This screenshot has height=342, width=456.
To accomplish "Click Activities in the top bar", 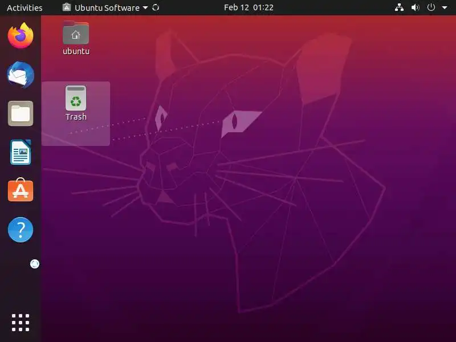I will coord(25,7).
